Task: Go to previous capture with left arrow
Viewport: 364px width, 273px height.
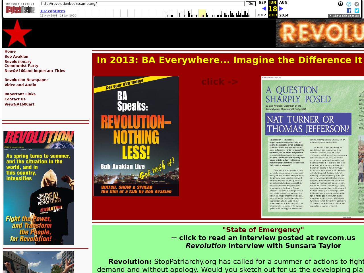Action: (x=264, y=9)
